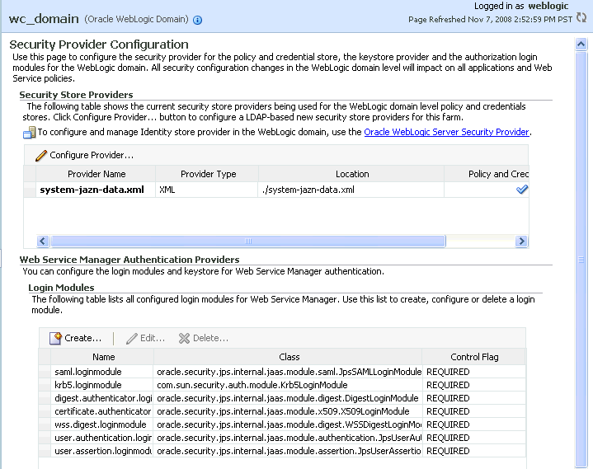Click Create... button in Login Modules
Viewport: 593px width, 469px height.
(x=76, y=338)
